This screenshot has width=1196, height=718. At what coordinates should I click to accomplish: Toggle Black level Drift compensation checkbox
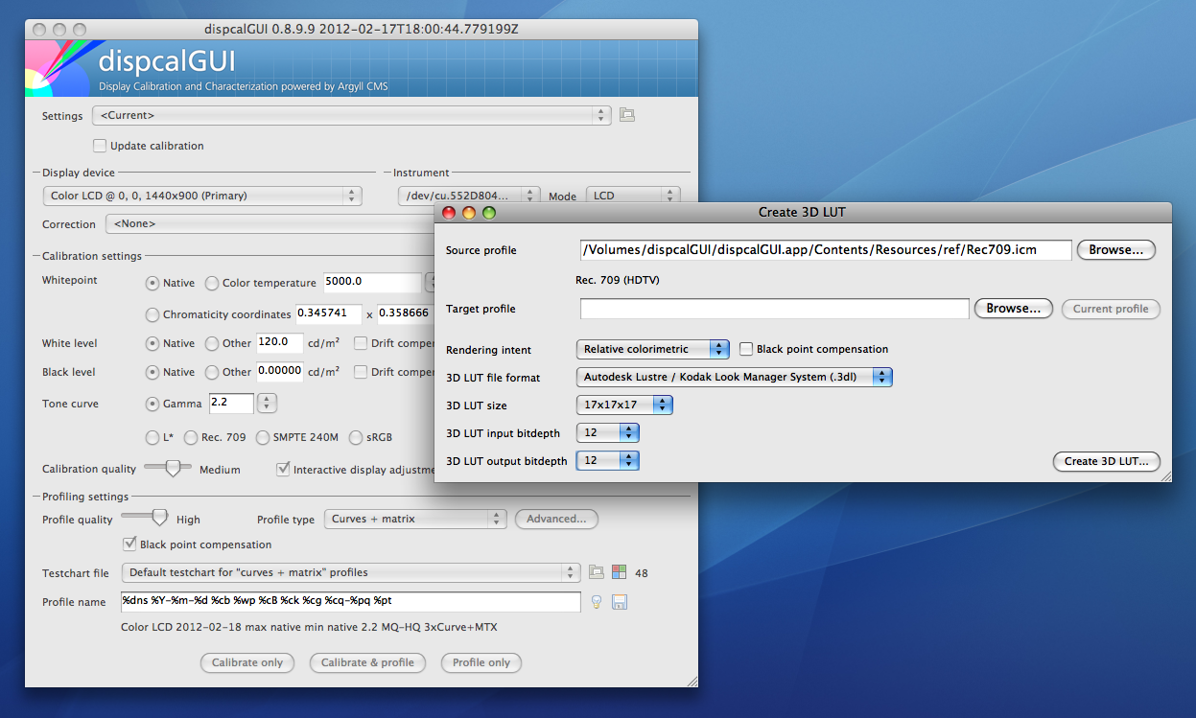coord(361,372)
